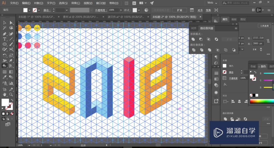Select the Curvature tool

[x=11, y=34]
